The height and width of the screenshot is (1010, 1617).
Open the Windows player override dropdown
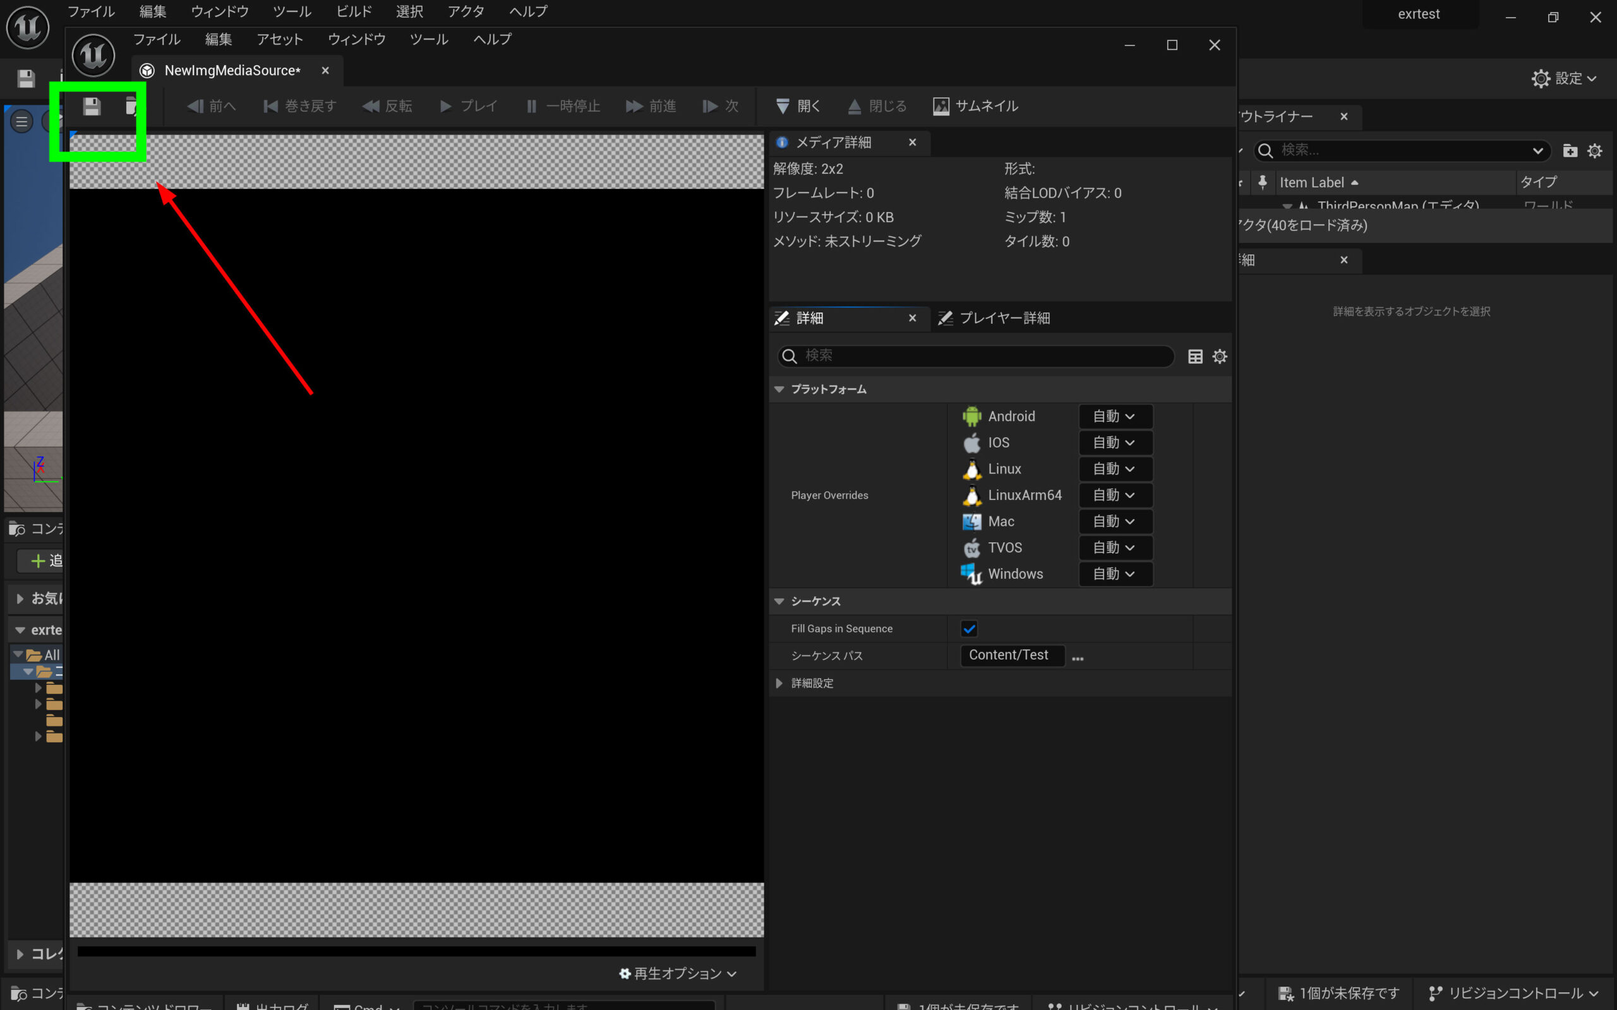tap(1114, 574)
